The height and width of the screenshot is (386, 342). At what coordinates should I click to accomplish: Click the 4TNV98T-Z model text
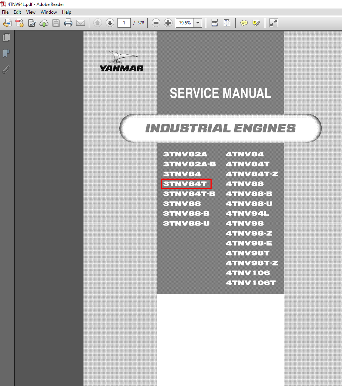252,263
